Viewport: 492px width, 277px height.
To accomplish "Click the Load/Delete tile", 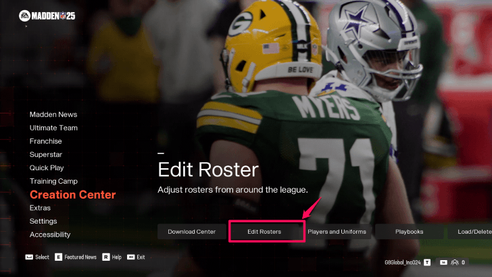I will (x=470, y=232).
